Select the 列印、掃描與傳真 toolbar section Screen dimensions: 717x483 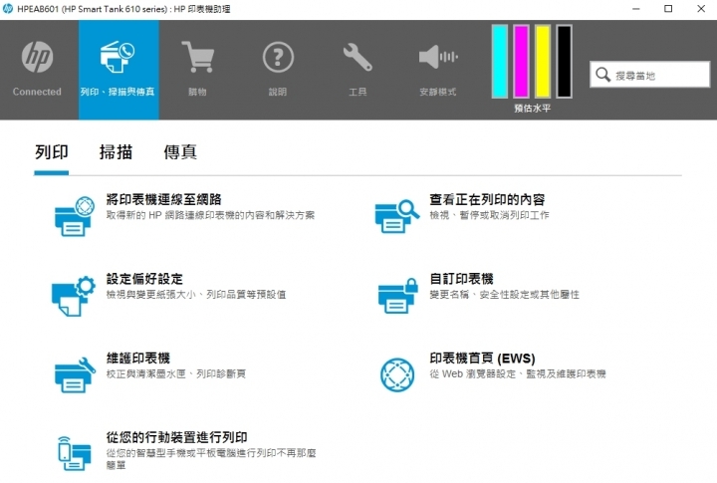[119, 69]
